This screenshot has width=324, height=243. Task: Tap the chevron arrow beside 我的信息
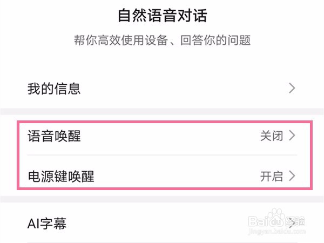pyautogui.click(x=292, y=88)
